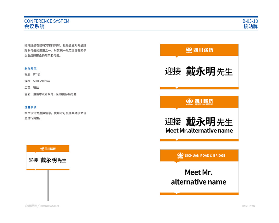Click the SRBG emblem on the English-only sign
The height and width of the screenshot is (223, 279).
click(x=180, y=155)
